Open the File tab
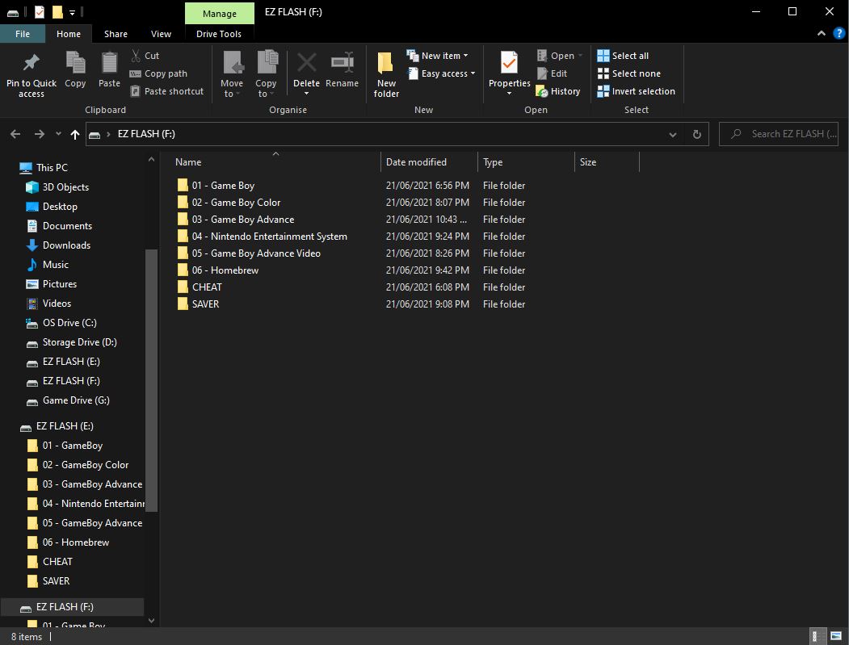This screenshot has height=645, width=849. pyautogui.click(x=23, y=34)
